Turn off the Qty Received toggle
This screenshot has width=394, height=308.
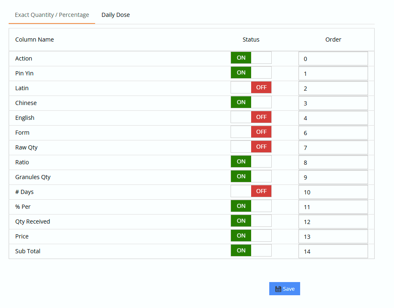coord(251,221)
